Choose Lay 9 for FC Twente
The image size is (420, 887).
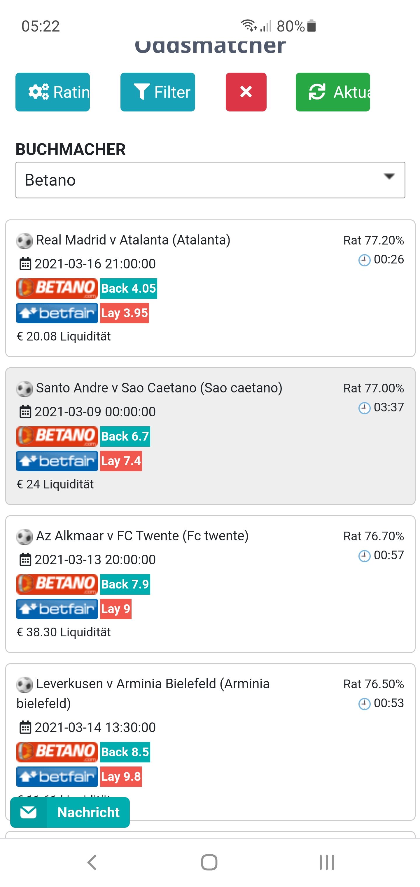(x=116, y=609)
